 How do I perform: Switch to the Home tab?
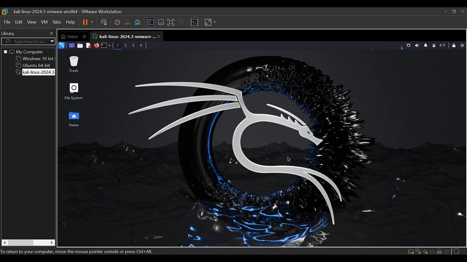(x=73, y=36)
